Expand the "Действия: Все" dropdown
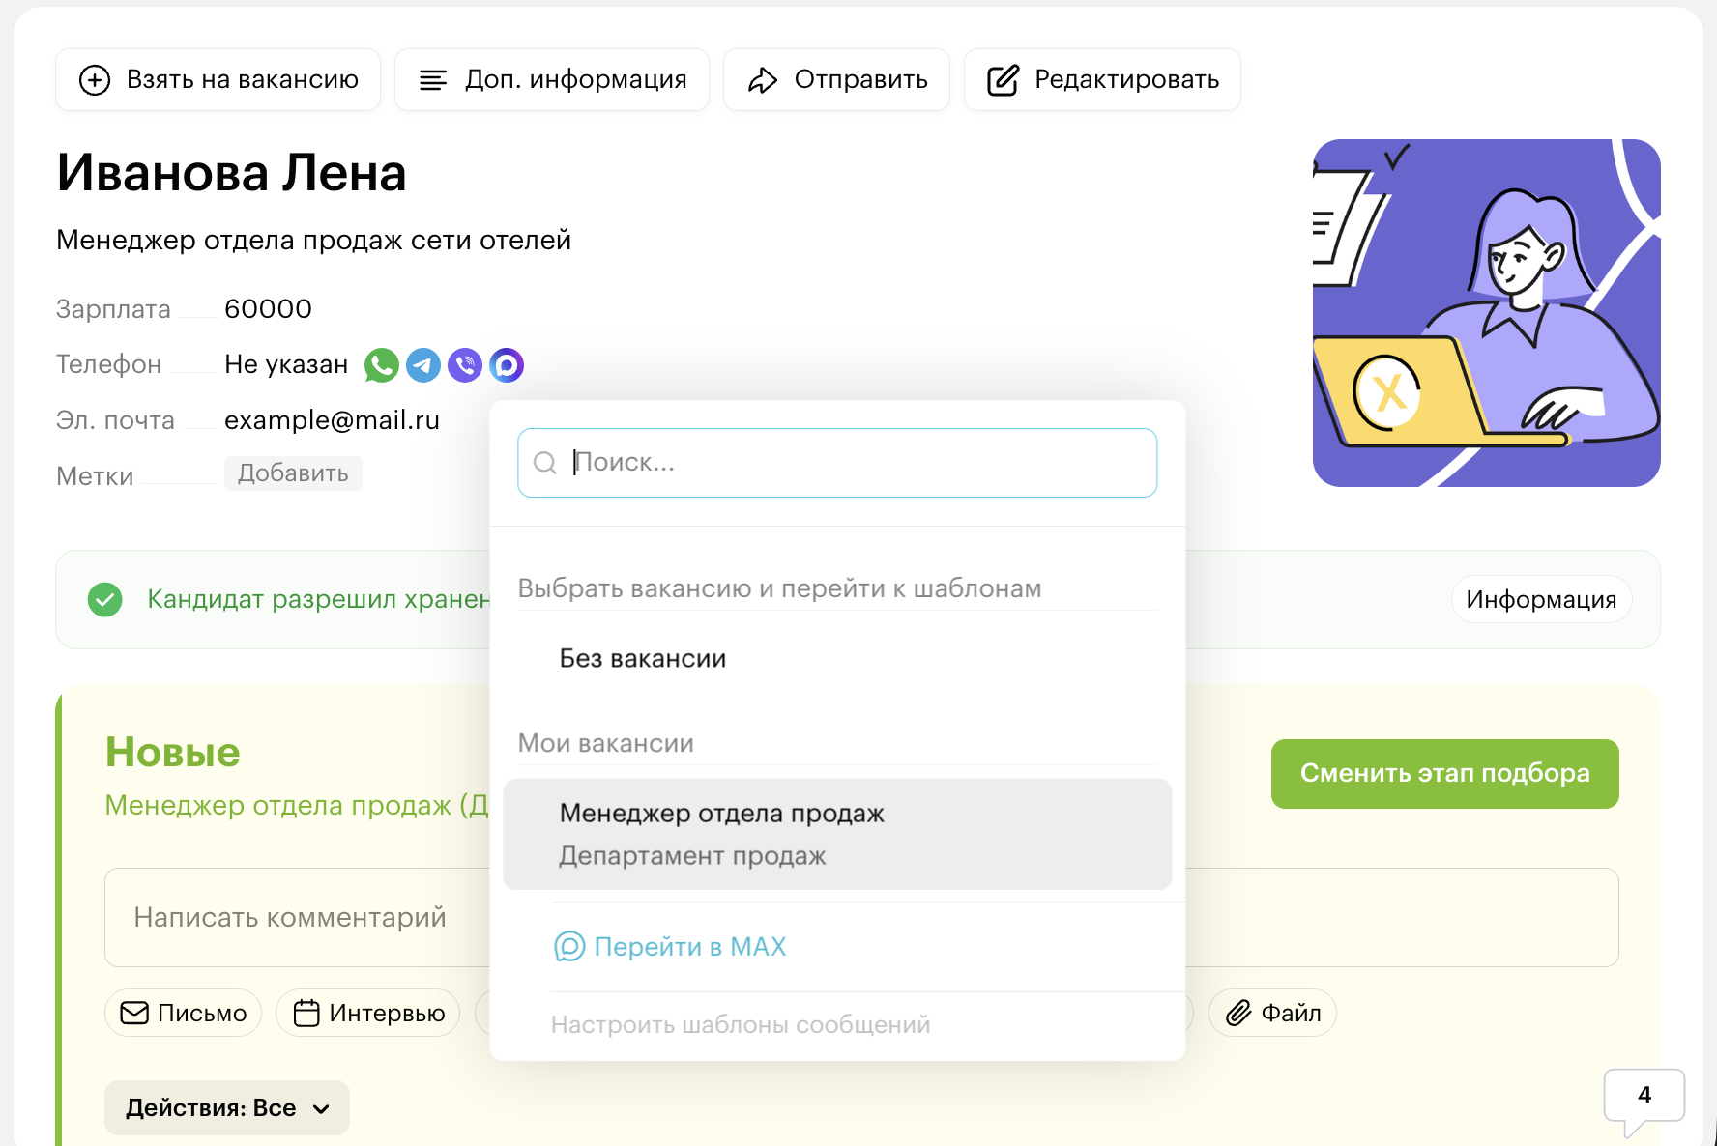Screen dimensions: 1717x1146 (227, 1107)
